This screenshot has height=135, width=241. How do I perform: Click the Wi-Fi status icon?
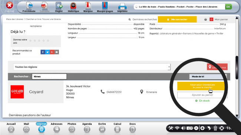(x=177, y=128)
